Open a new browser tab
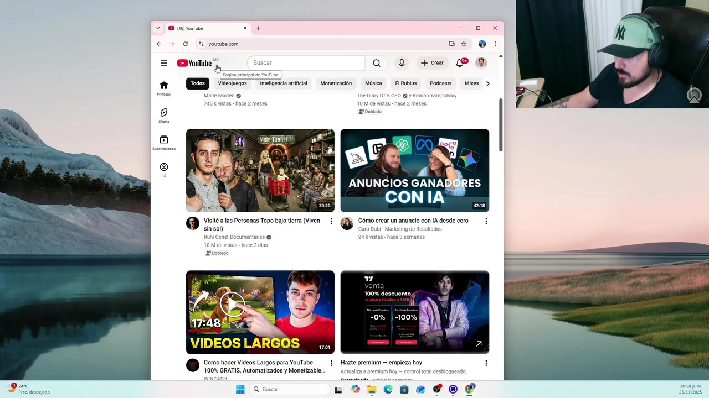Screen dimensions: 709x398 click(258, 28)
